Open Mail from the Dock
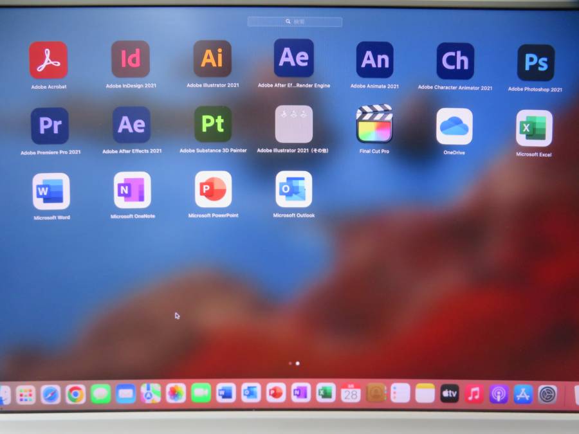 click(x=126, y=393)
